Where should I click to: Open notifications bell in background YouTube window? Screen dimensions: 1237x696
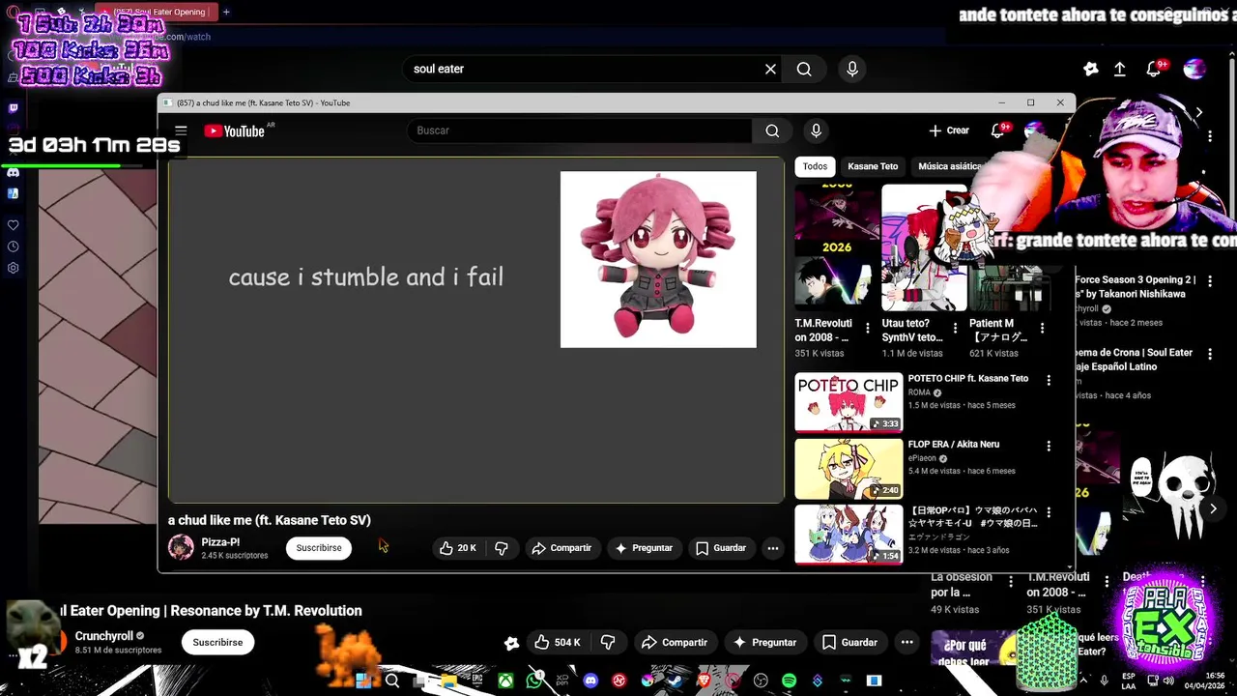click(1154, 69)
